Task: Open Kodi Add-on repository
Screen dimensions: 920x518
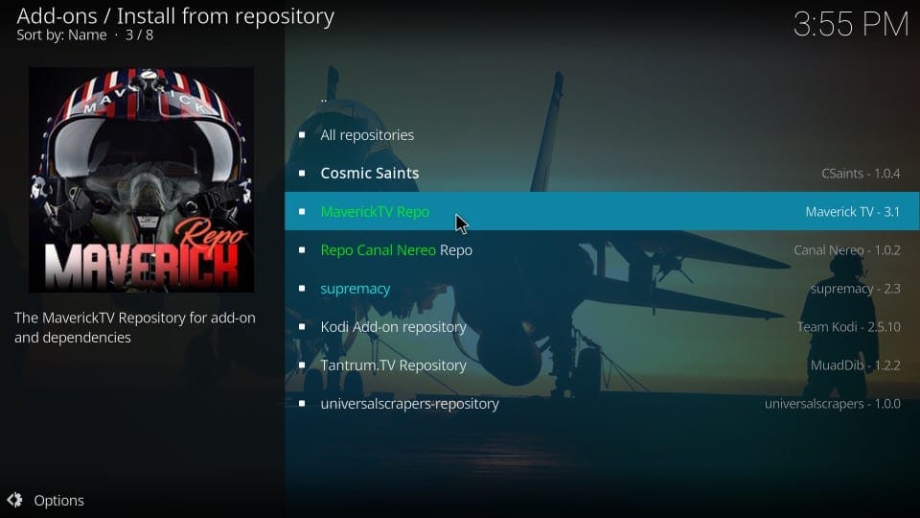Action: [x=602, y=326]
